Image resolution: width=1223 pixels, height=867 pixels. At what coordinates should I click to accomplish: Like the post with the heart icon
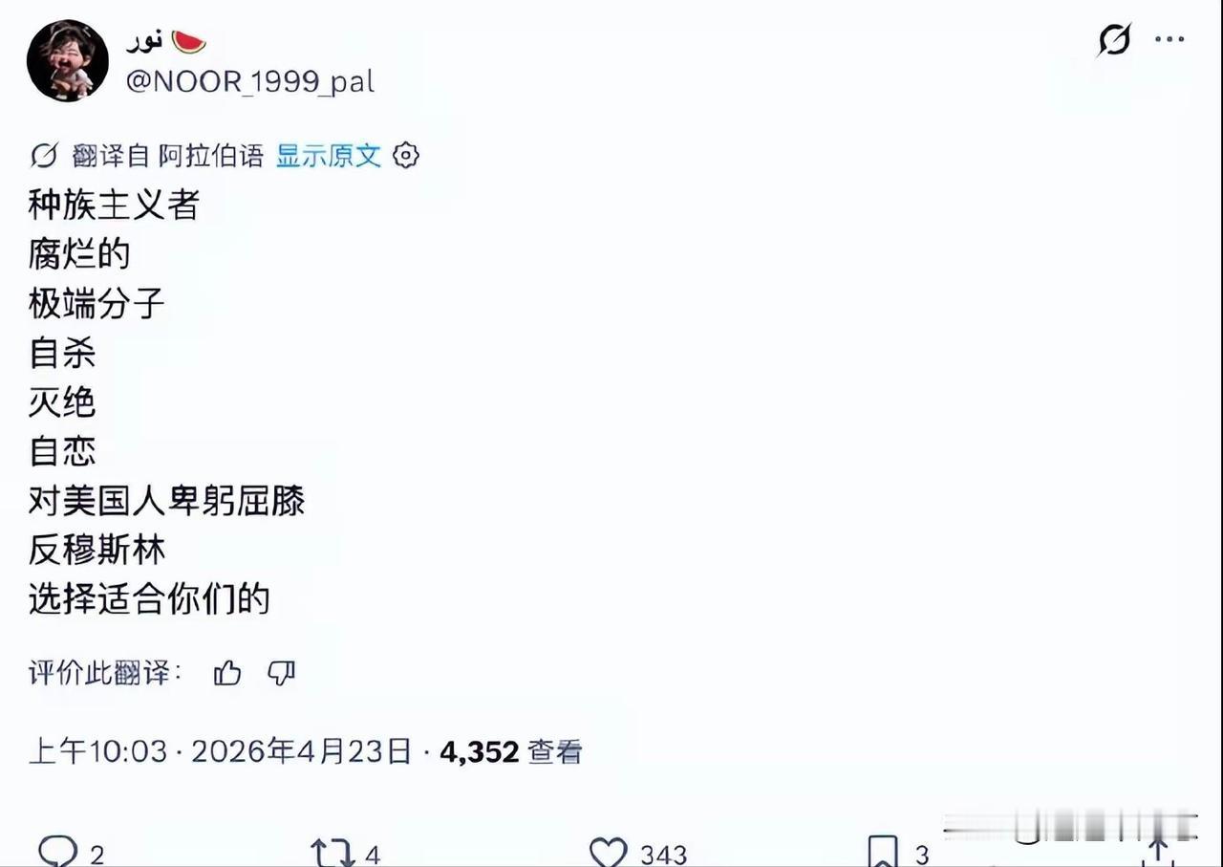pos(608,852)
